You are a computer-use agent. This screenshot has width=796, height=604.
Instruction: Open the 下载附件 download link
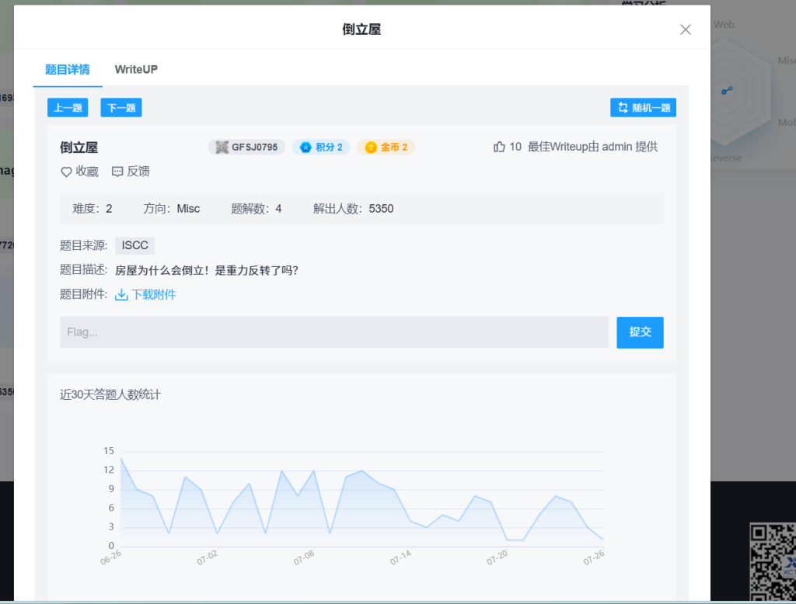(x=153, y=294)
